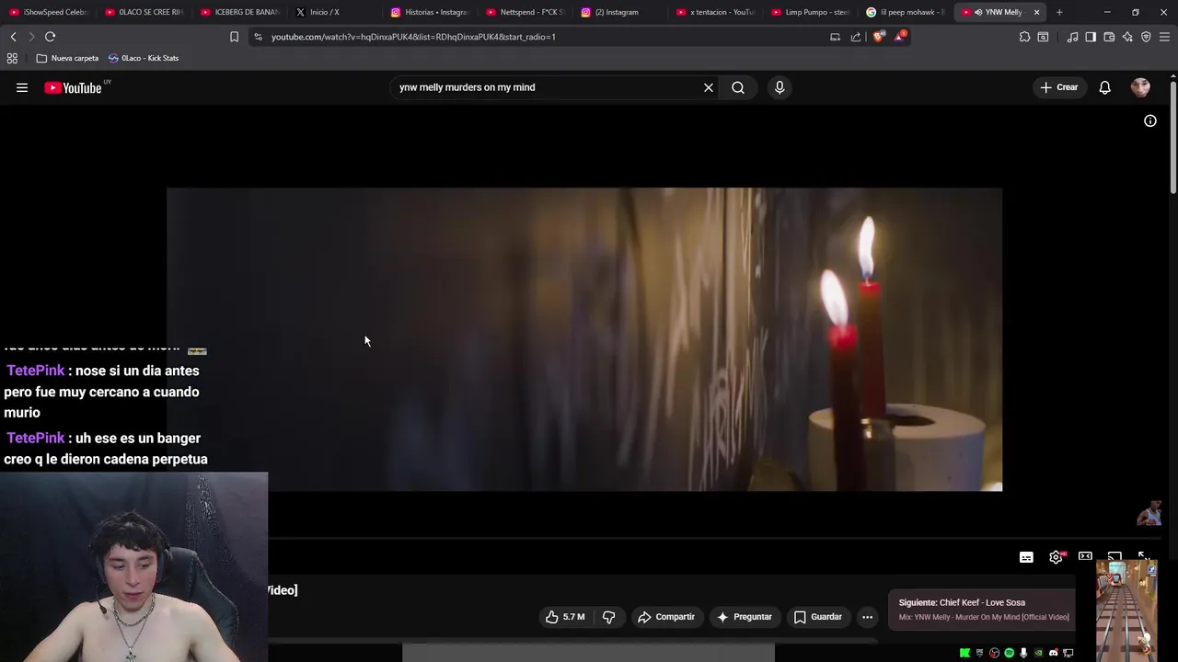
Task: Switch to the Nettspend tab
Action: coord(525,12)
